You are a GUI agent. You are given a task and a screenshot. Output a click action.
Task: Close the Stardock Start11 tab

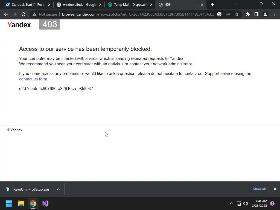(49, 5)
